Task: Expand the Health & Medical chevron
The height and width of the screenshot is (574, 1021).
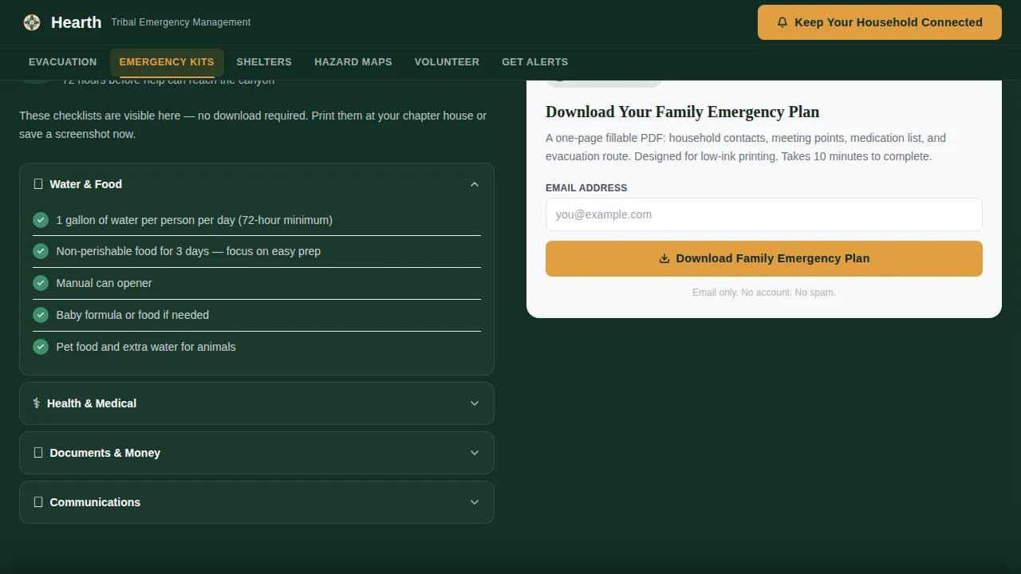Action: pos(475,403)
